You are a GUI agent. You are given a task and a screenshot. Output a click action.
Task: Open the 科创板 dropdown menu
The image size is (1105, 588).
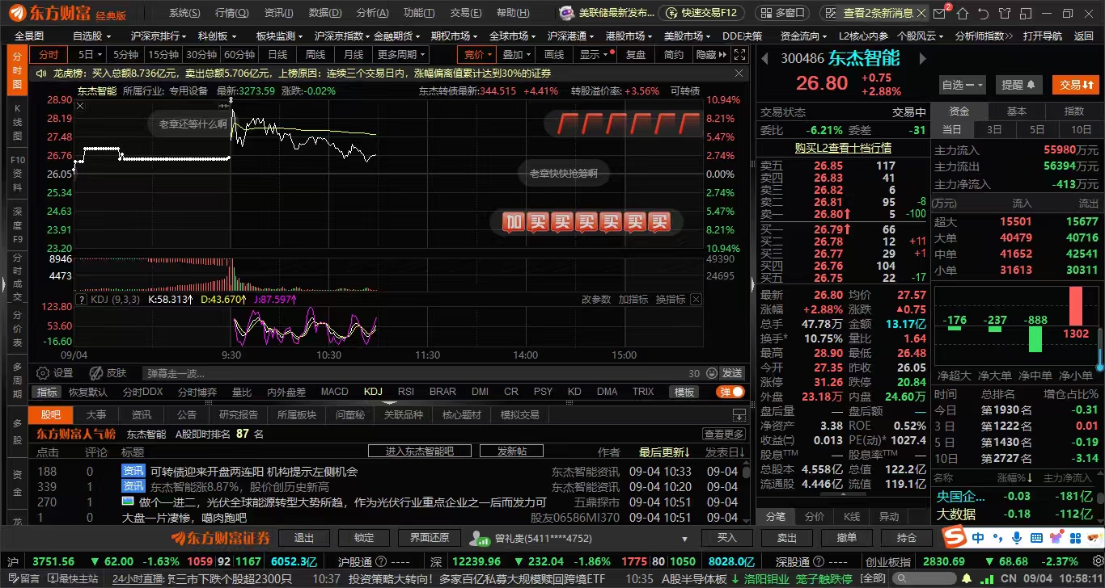click(x=217, y=36)
